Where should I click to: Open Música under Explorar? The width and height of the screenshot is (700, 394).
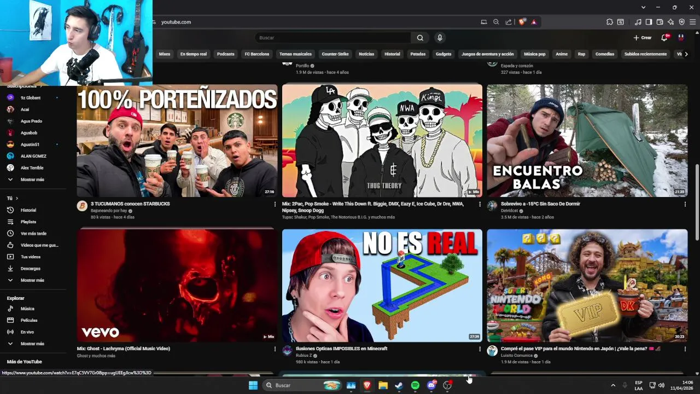click(x=33, y=309)
